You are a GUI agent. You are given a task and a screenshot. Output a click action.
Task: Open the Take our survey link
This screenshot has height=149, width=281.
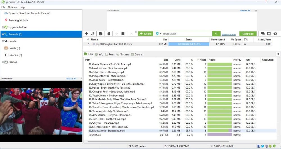229,34
